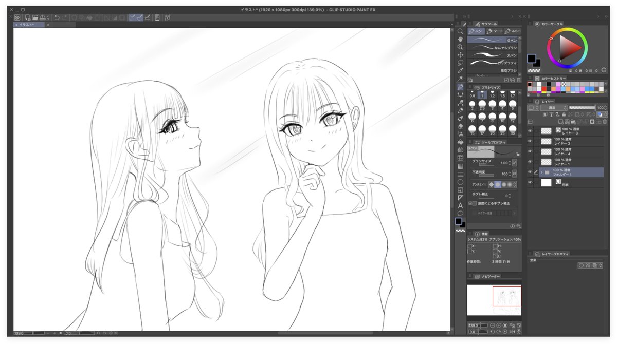
Task: Toggle lock checkbox for レイヤー 3
Action: (x=536, y=131)
